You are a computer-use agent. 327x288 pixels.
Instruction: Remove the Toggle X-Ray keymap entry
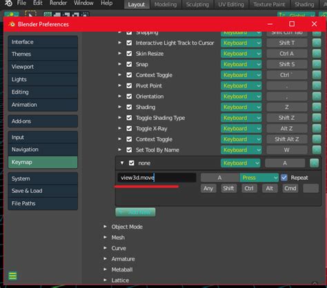(x=317, y=128)
